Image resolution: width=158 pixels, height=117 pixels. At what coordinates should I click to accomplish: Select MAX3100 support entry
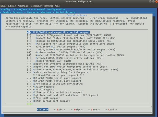pyautogui.click(x=41, y=87)
